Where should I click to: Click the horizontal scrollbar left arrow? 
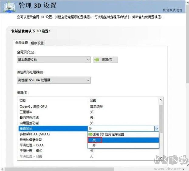coord(2,169)
